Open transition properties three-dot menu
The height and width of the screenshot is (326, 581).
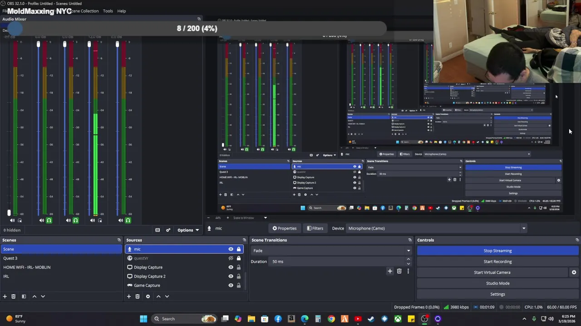click(408, 271)
